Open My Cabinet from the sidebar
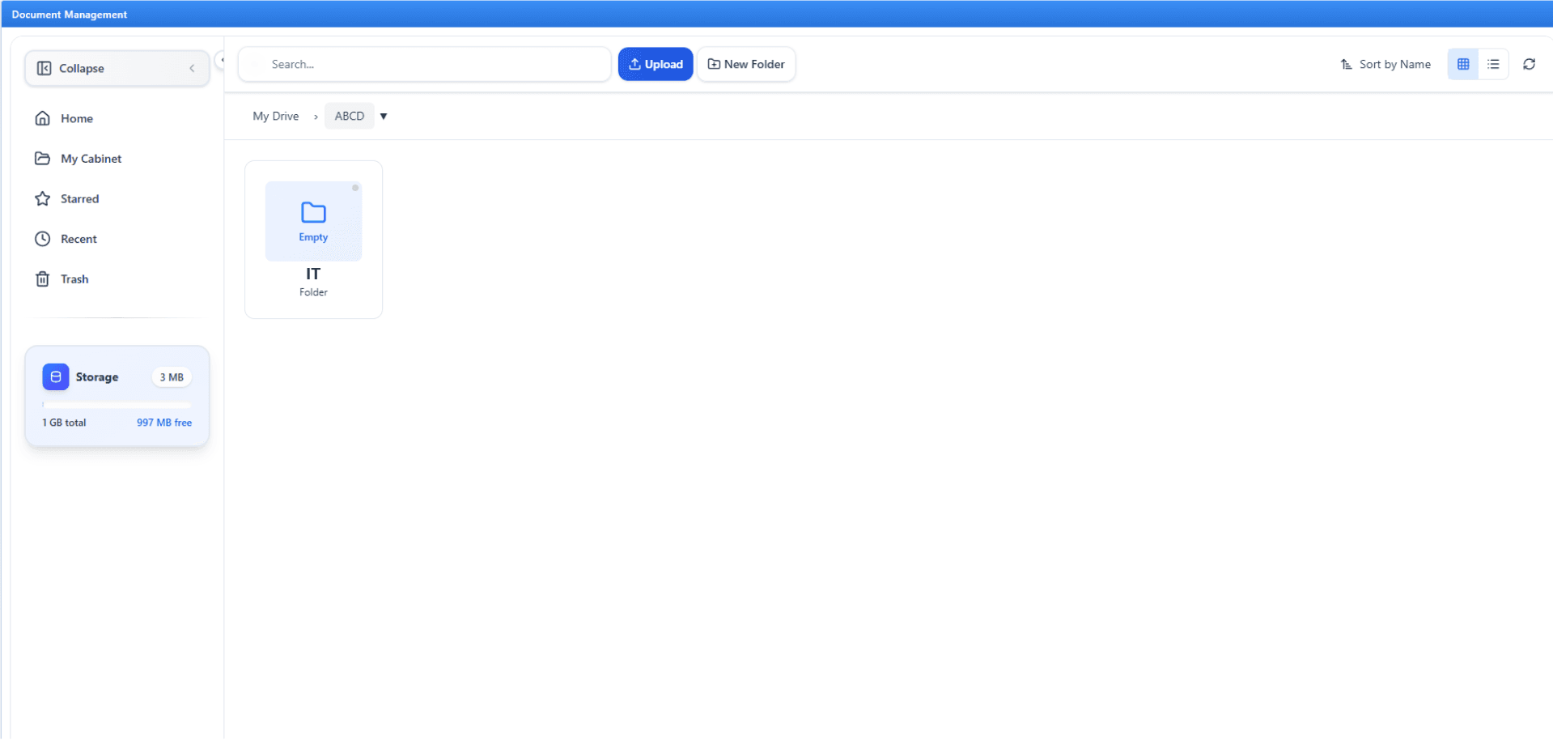 (x=91, y=159)
